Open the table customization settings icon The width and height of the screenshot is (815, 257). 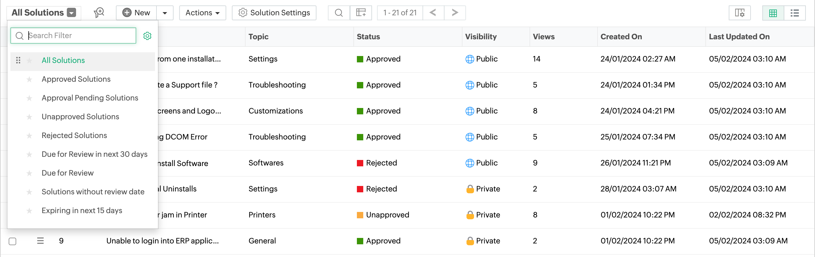pyautogui.click(x=740, y=13)
